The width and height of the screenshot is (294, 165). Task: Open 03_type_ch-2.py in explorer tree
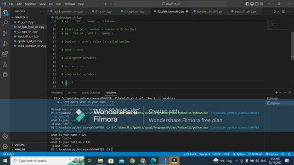(x=28, y=32)
